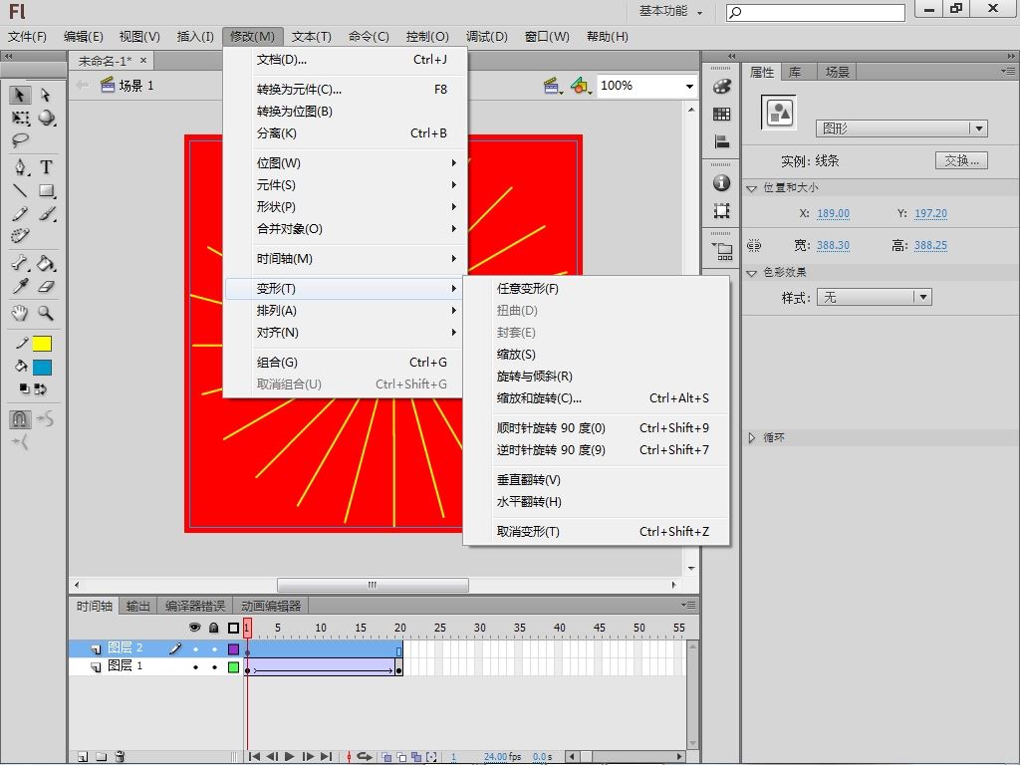Screen dimensions: 1020x765
Task: Open 时间轴(M) submenu
Action: (x=346, y=258)
